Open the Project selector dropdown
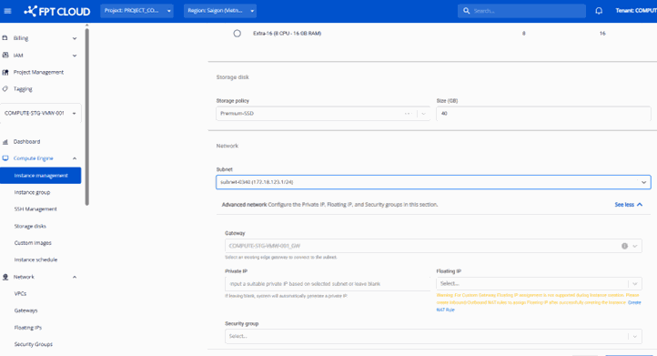 [x=136, y=11]
